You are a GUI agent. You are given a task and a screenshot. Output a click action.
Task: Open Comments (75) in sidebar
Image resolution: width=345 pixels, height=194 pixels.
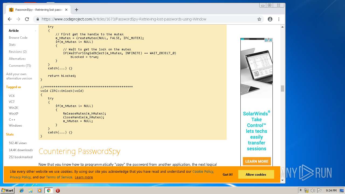pyautogui.click(x=20, y=66)
